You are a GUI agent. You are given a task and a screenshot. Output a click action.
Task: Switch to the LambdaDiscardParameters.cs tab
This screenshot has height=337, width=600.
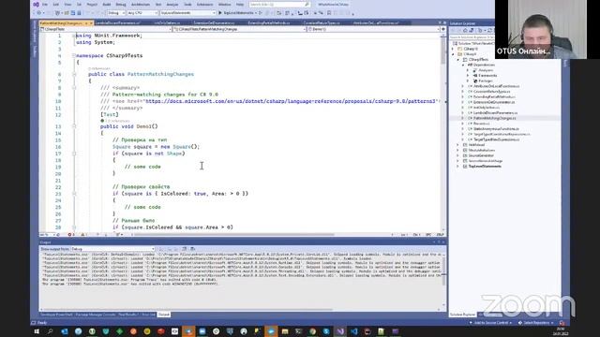click(x=118, y=22)
